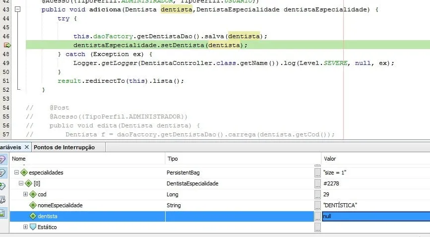Click setDentista in the highlighted green line
Viewport: 430px width, 237px height.
pos(183,45)
